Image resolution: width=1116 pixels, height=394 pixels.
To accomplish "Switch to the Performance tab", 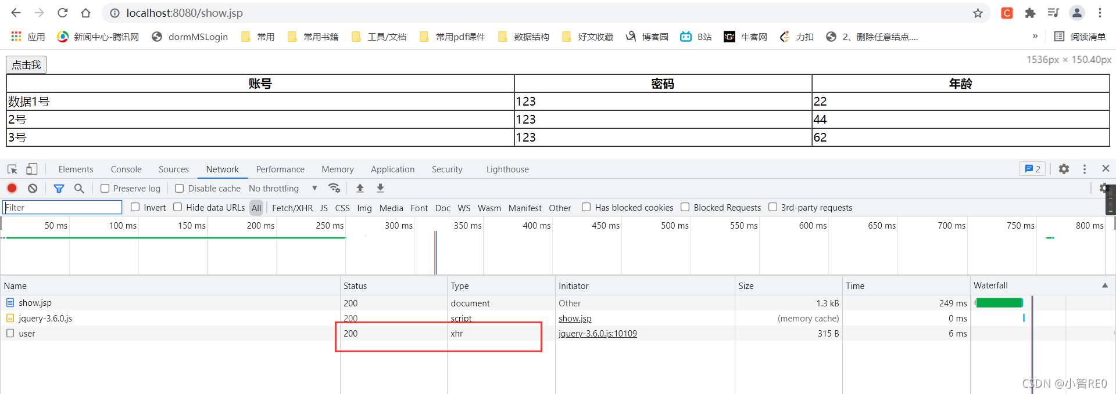I will 280,169.
